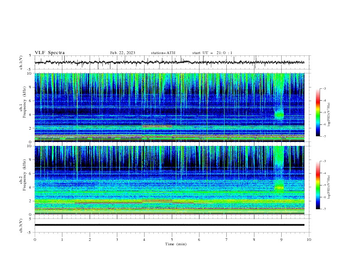
Task: Click time-axis tick label "1"
Action: click(62, 240)
